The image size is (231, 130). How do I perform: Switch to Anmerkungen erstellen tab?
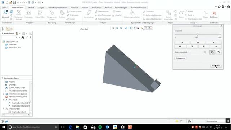(x=57, y=8)
